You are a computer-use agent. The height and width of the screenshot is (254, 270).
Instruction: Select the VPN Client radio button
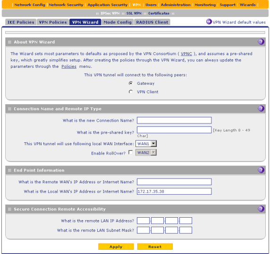pos(131,92)
